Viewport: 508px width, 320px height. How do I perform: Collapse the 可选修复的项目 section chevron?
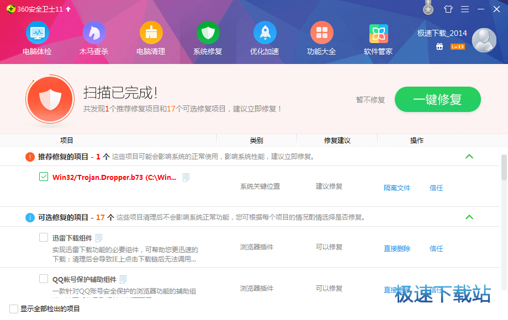[x=469, y=217]
